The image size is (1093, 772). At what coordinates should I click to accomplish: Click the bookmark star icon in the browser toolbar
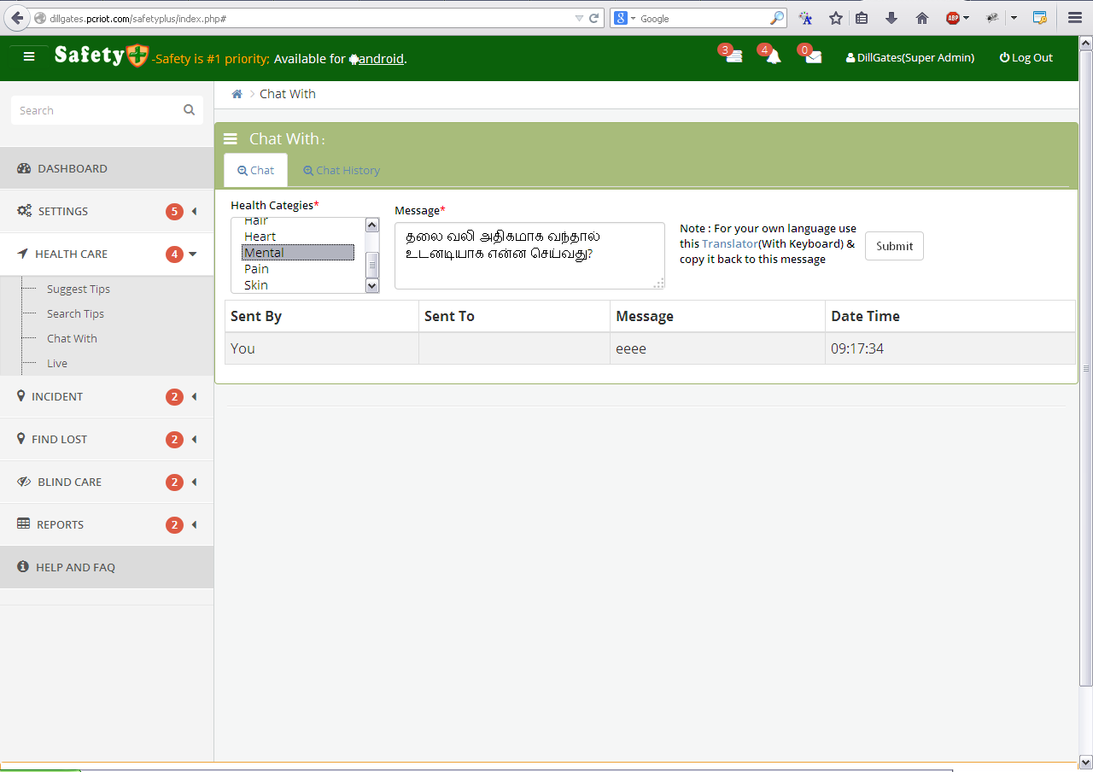click(x=836, y=18)
